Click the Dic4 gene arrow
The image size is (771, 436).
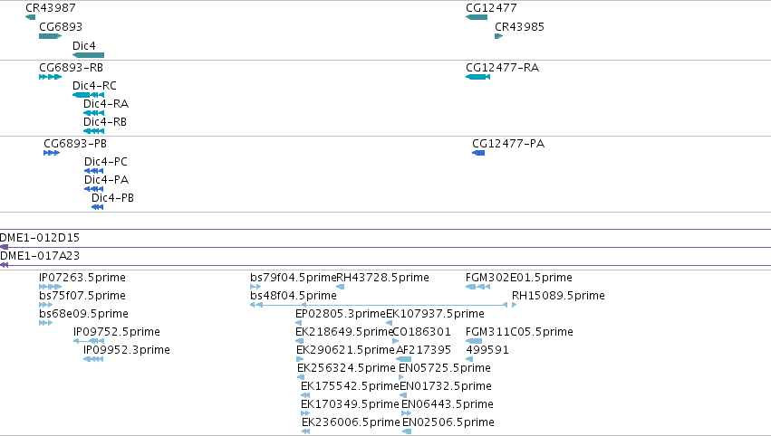(89, 55)
